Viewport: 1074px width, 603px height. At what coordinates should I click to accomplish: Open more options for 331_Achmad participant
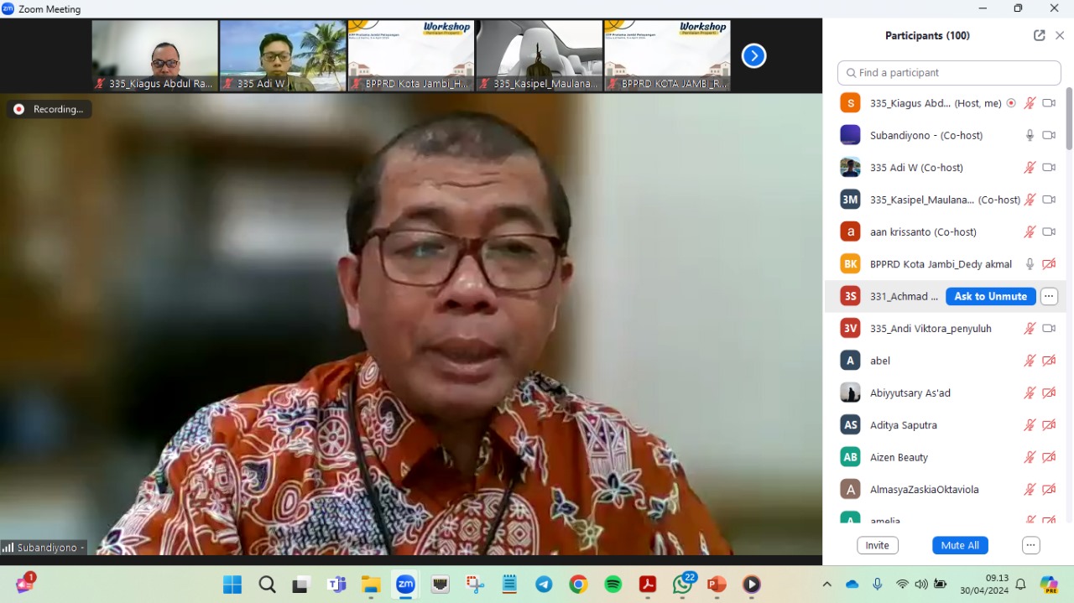(1049, 296)
